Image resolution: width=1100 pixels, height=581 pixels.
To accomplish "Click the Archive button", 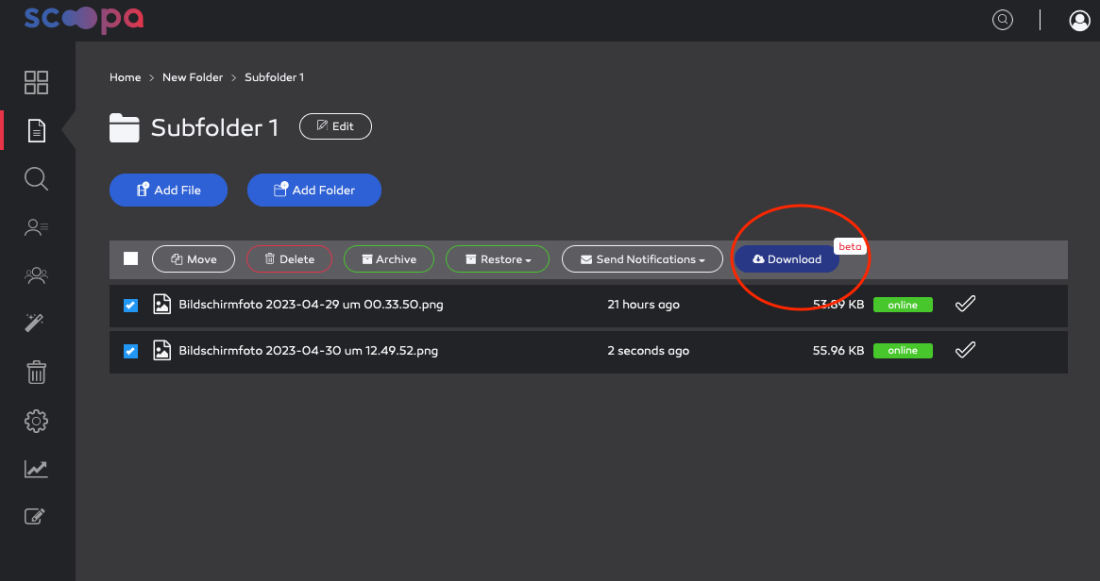I will tap(389, 259).
